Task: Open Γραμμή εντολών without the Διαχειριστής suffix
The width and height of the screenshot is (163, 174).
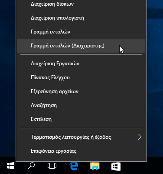Action: coord(81,32)
